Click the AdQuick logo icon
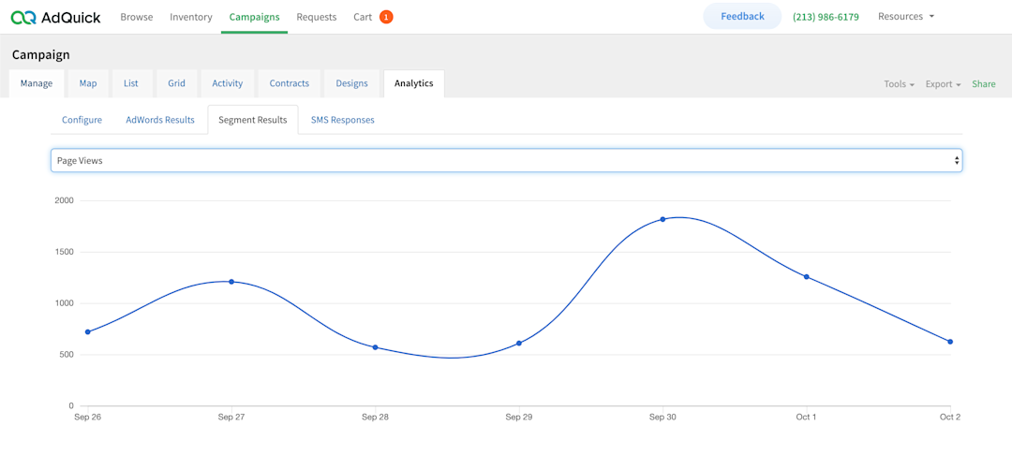The height and width of the screenshot is (455, 1012). coord(23,17)
